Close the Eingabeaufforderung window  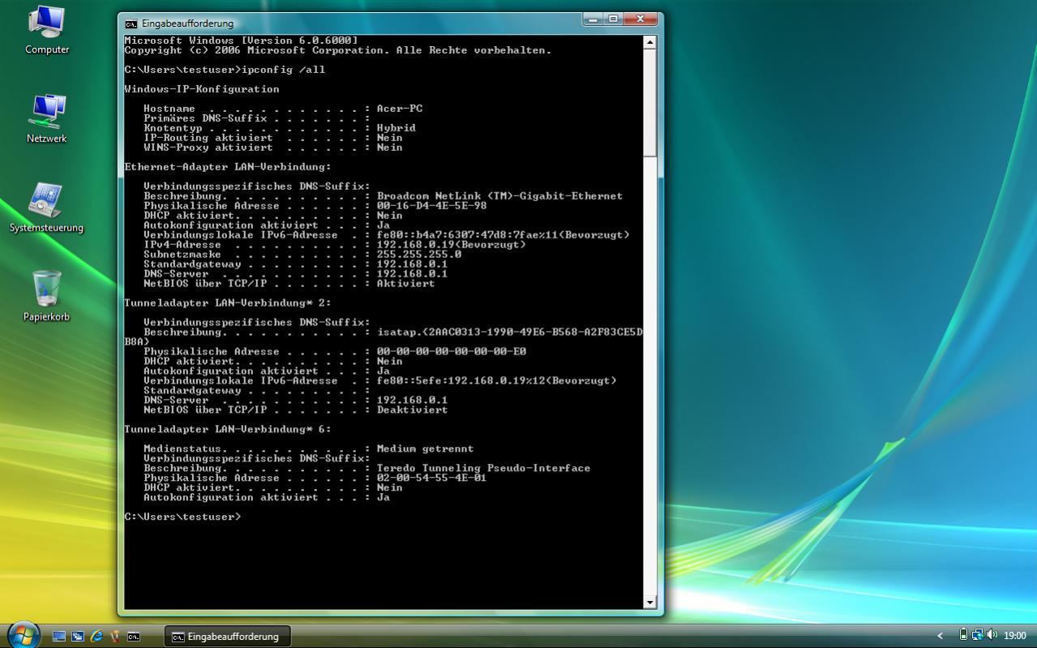coord(641,19)
